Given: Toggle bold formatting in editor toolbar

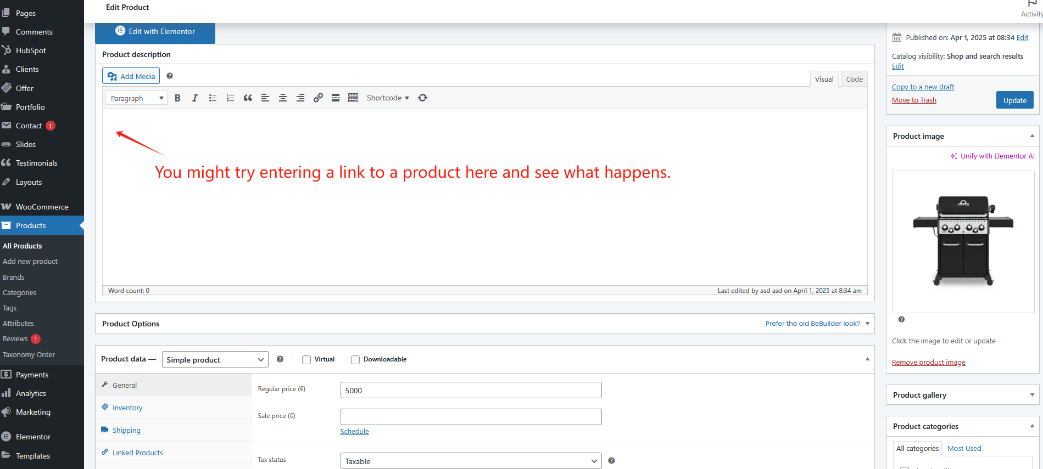Looking at the screenshot, I should tap(177, 98).
